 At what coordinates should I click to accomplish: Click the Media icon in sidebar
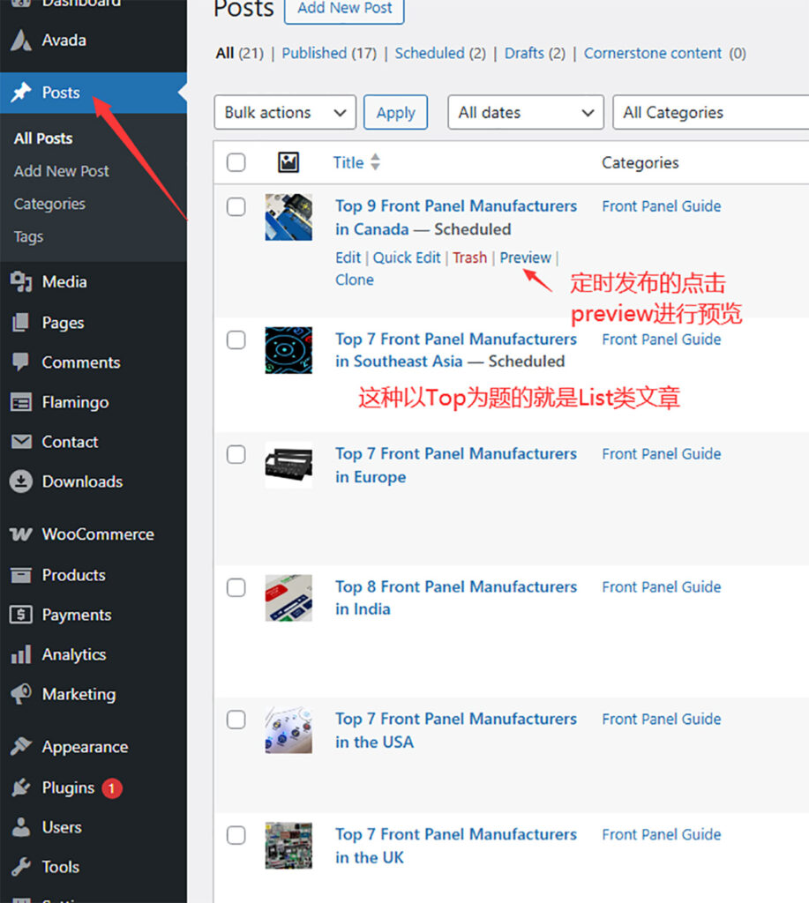(20, 282)
